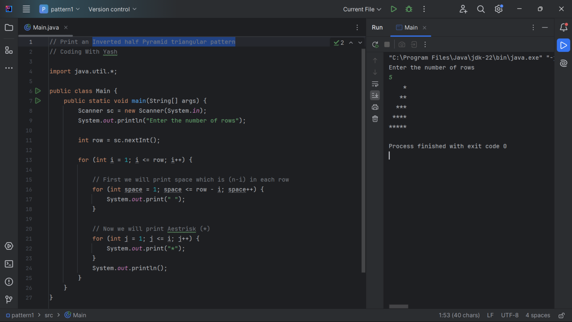Print the console output
This screenshot has width=572, height=322.
click(375, 107)
